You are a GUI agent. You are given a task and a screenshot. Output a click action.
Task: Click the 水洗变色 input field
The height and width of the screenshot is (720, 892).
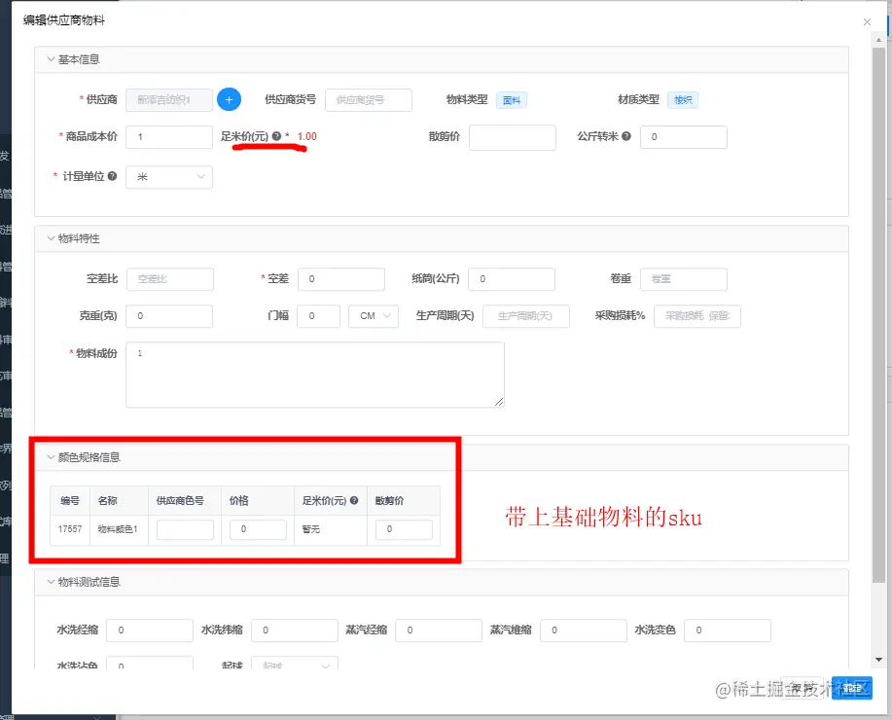pos(728,630)
